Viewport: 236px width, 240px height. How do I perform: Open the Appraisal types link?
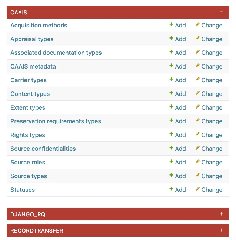(32, 39)
